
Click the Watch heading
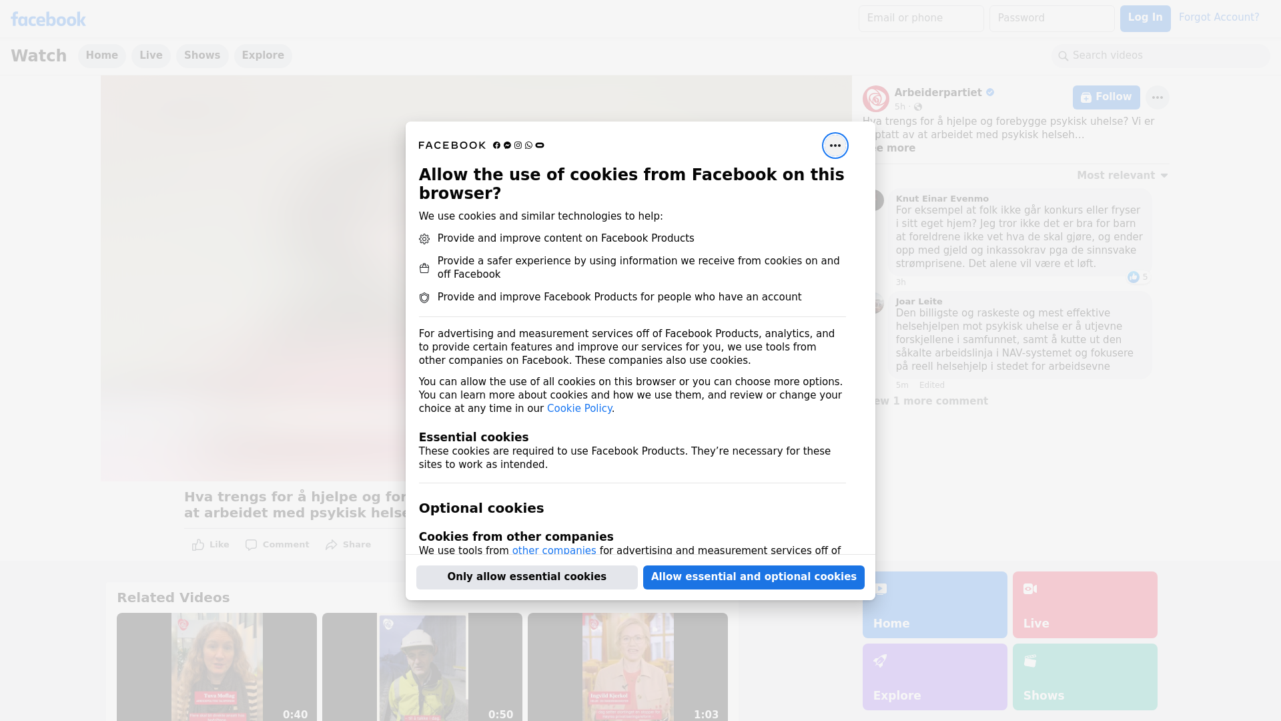[x=39, y=56]
